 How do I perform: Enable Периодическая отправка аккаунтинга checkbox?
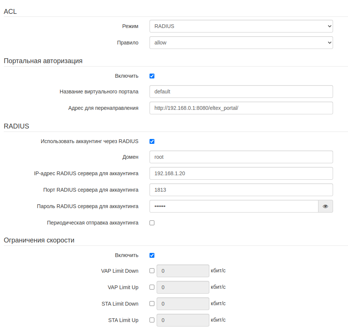point(152,223)
